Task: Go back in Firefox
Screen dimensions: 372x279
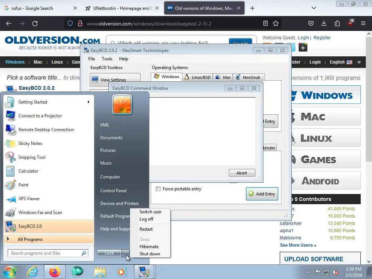Action: [9, 24]
